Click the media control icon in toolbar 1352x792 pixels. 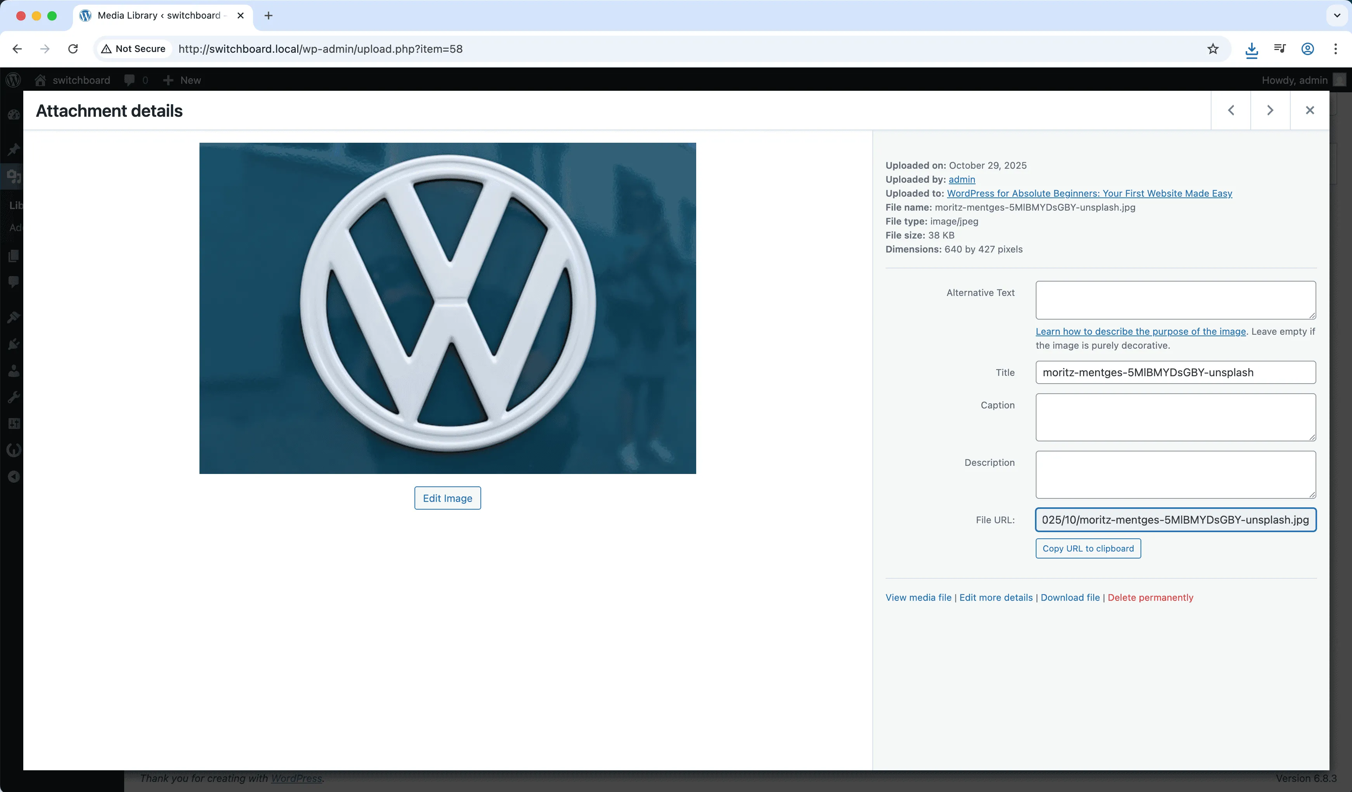(1279, 49)
